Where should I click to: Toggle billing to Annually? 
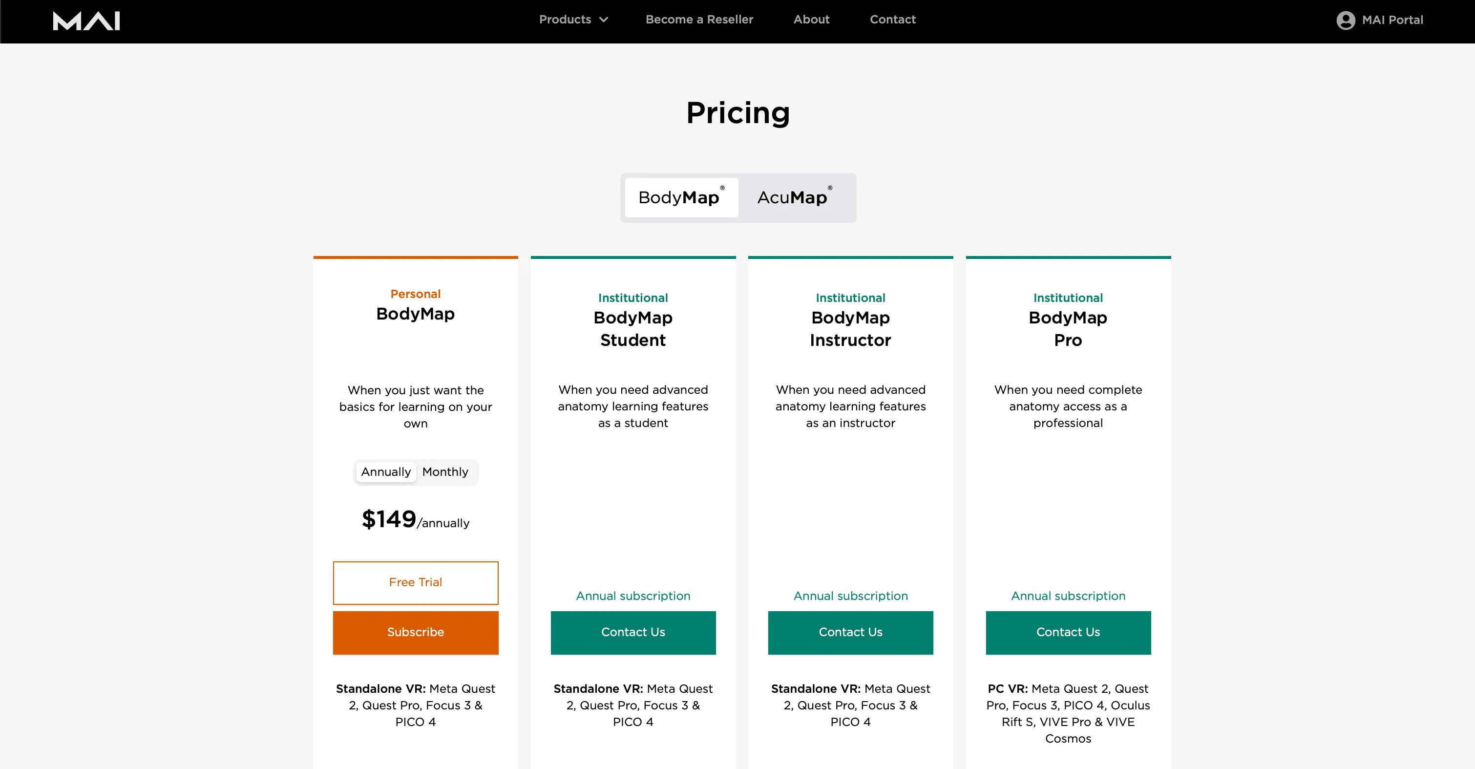pyautogui.click(x=386, y=472)
